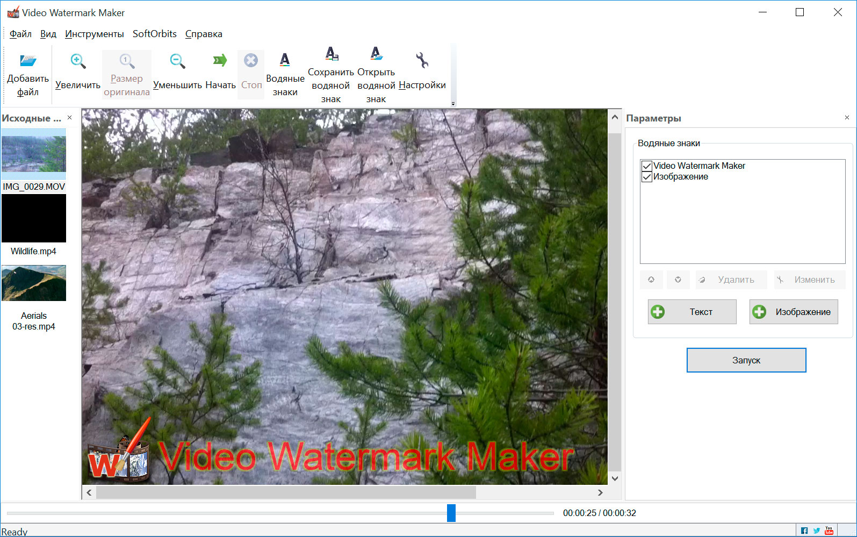Viewport: 857px width, 537px height.
Task: Uncheck the Video Watermark Maker checkbox
Action: point(647,166)
